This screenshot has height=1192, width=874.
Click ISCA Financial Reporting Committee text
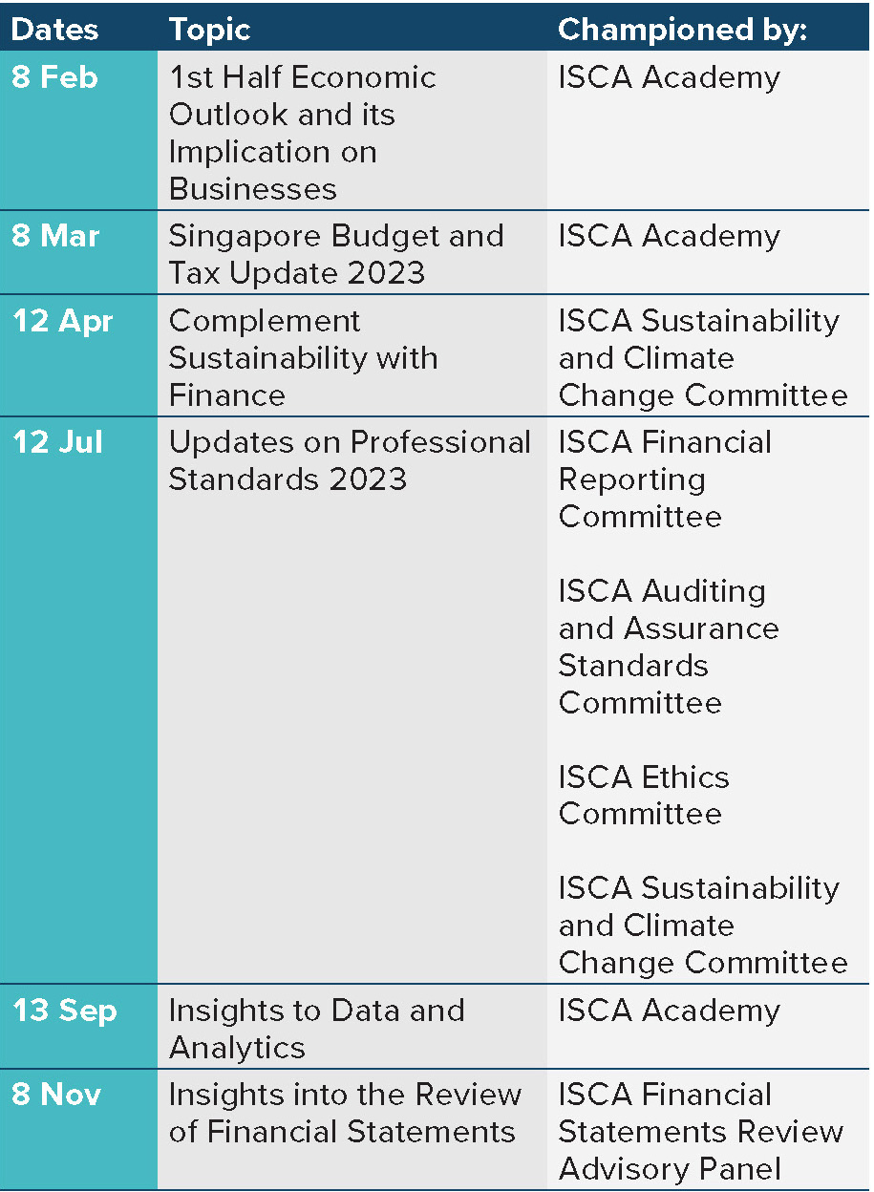tap(665, 479)
